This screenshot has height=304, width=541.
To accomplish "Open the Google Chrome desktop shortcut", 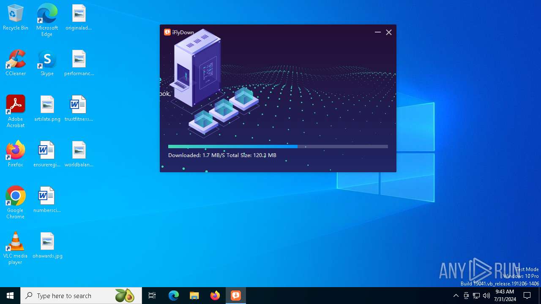I will [x=16, y=203].
